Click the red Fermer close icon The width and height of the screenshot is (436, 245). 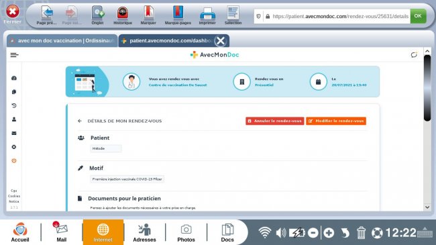coord(13,11)
